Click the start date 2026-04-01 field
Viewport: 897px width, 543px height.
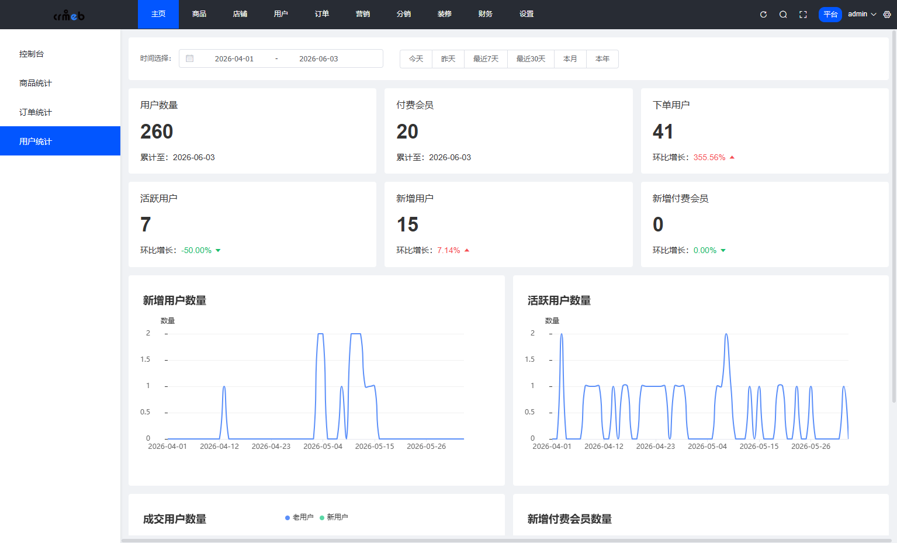234,58
